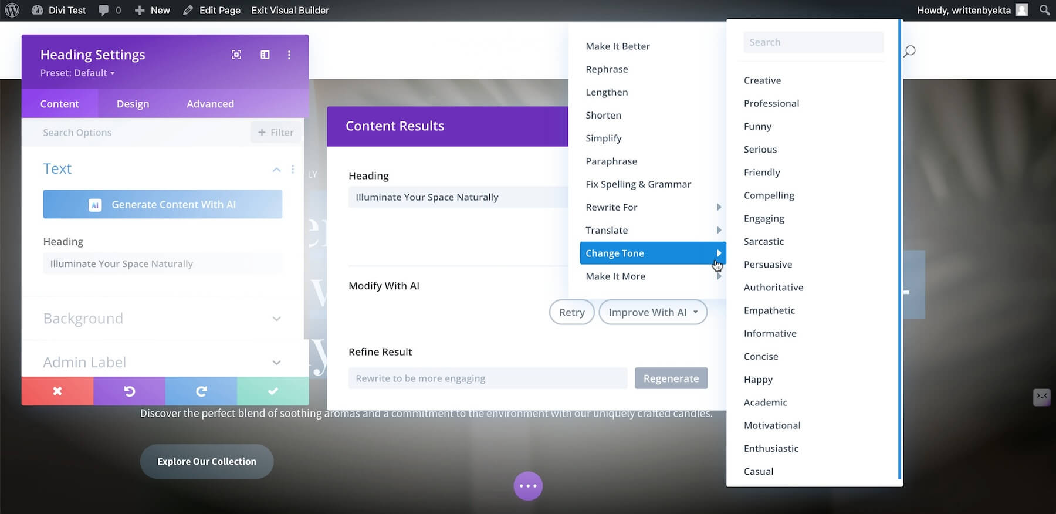Select the Concise tone
Viewport: 1056px width, 514px height.
pos(761,356)
